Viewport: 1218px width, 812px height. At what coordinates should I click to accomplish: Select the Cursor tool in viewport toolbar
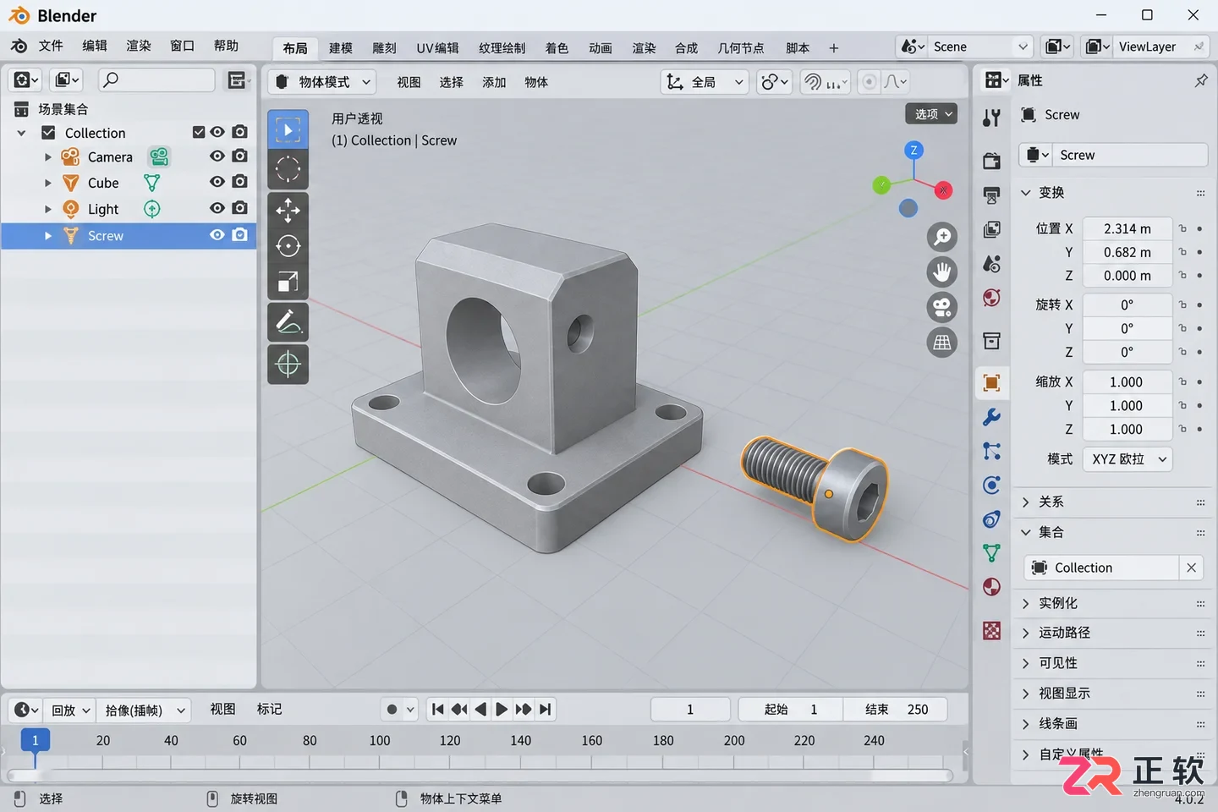(288, 169)
